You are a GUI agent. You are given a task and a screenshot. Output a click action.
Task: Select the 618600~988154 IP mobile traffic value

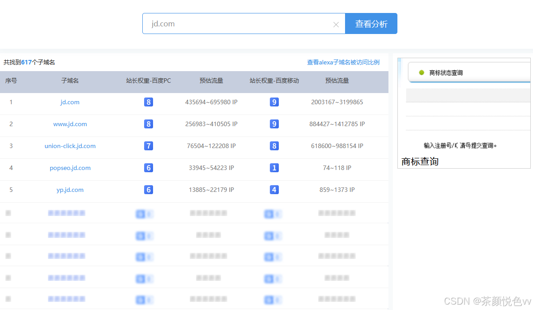coord(337,146)
